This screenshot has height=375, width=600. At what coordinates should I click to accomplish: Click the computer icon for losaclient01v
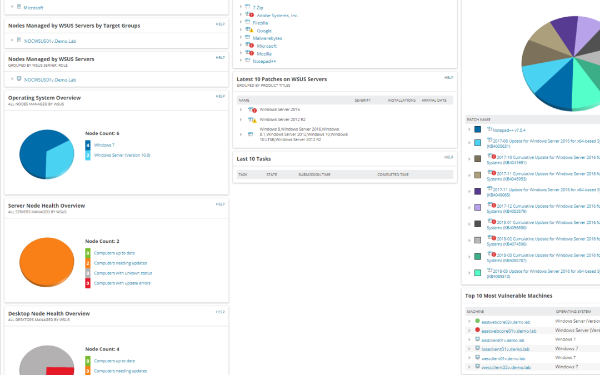pos(478,348)
